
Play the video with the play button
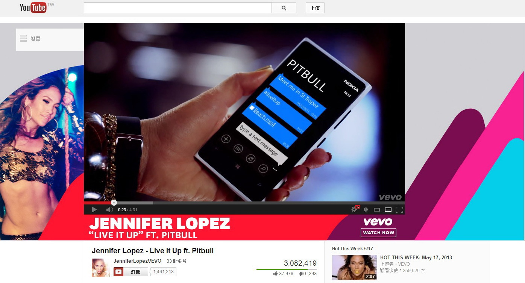[x=94, y=209]
